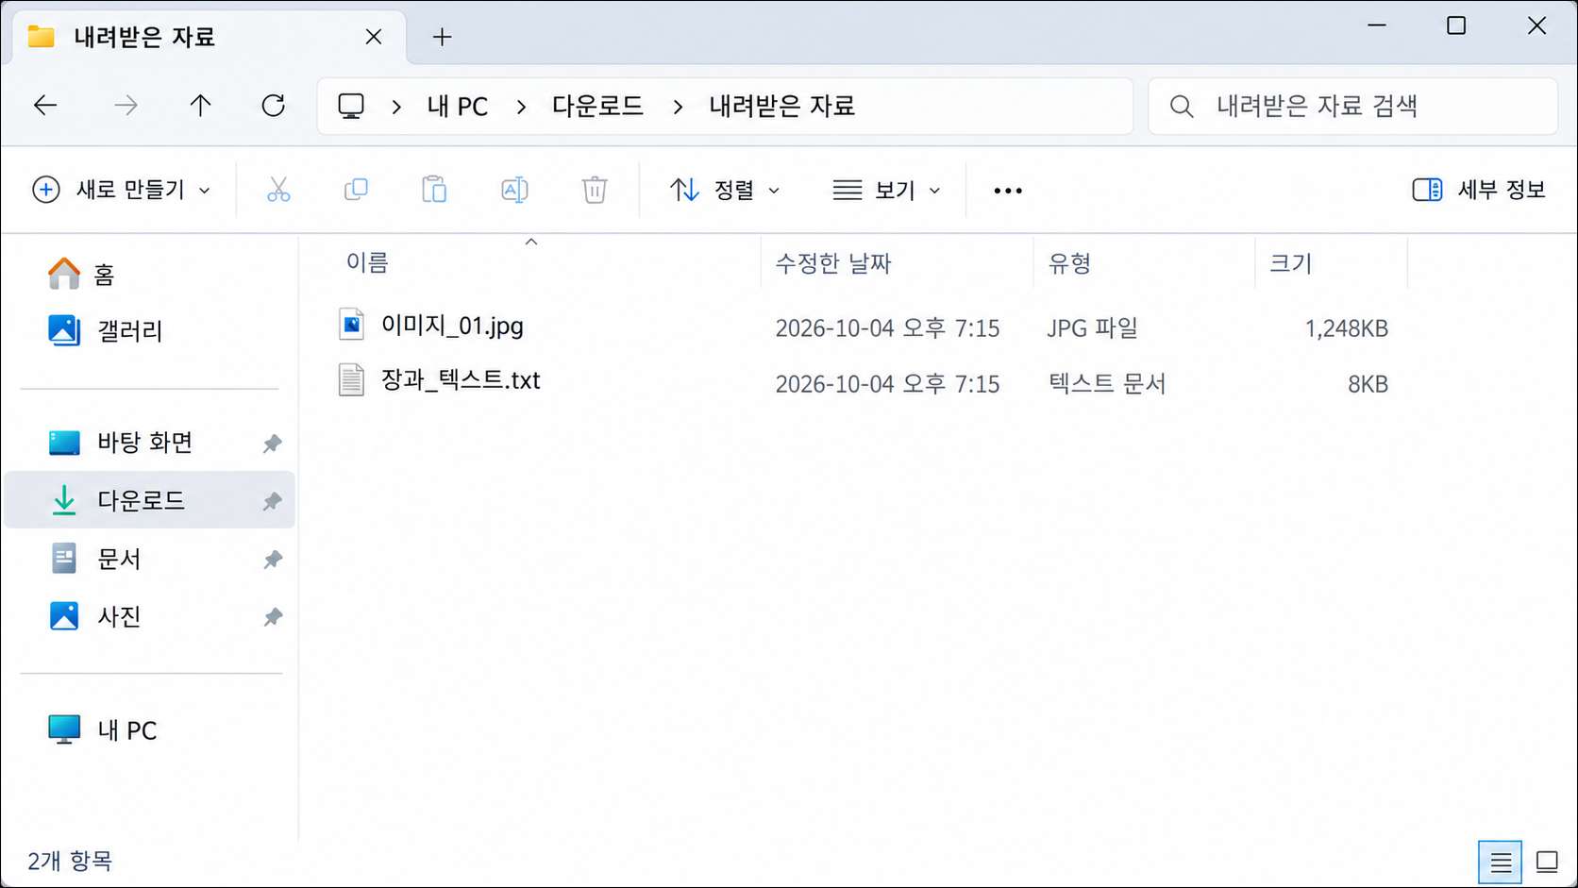Click 내 PC in the address breadcrumb

coord(458,107)
